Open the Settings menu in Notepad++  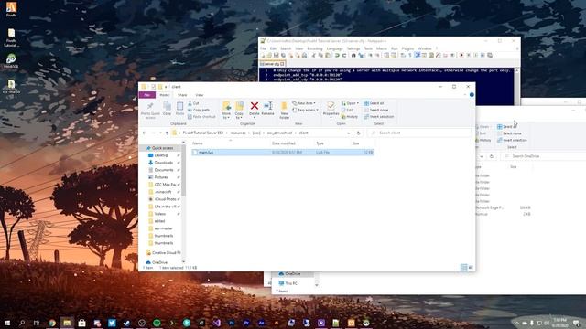coord(353,48)
